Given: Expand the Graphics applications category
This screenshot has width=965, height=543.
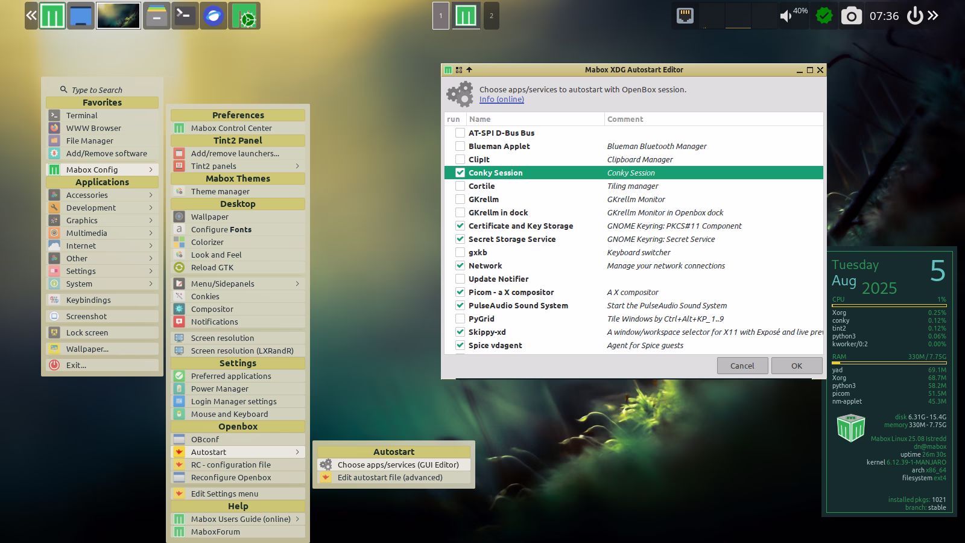Looking at the screenshot, I should [102, 220].
